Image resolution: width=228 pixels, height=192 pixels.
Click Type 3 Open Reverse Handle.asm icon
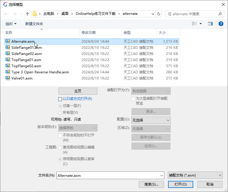point(8,72)
